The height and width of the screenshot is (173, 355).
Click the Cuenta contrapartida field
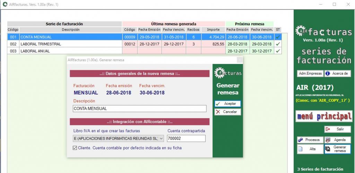pyautogui.click(x=186, y=139)
